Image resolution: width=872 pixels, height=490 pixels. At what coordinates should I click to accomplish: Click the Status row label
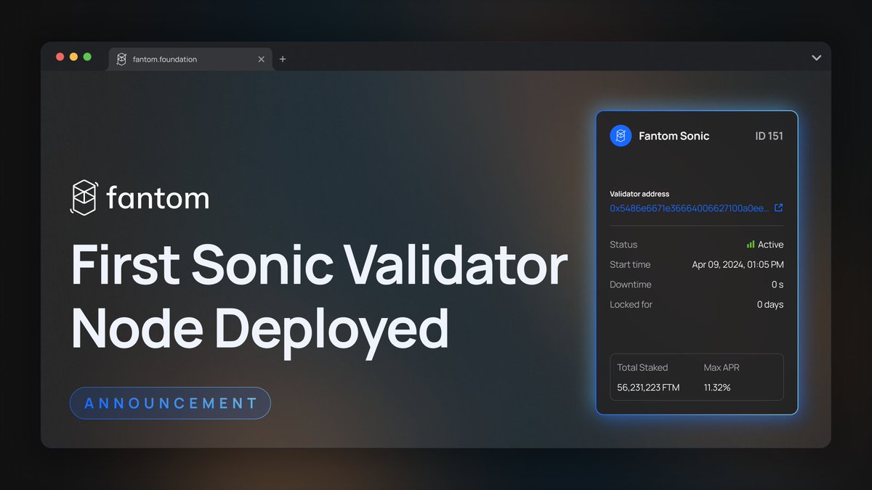(623, 245)
